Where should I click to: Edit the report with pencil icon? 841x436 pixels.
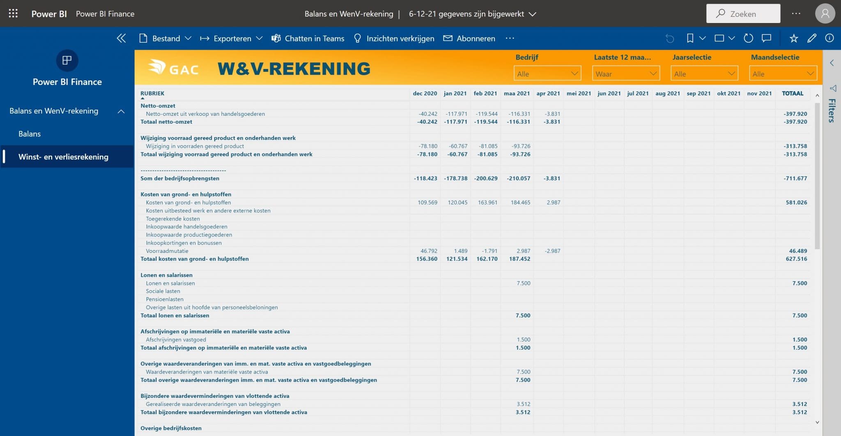811,38
